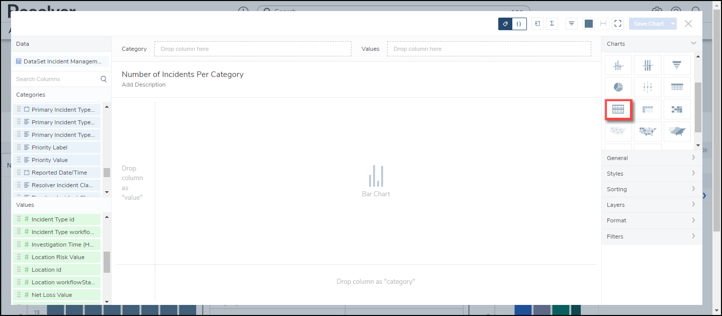Click the full screen expand icon
The height and width of the screenshot is (316, 722).
pyautogui.click(x=618, y=24)
